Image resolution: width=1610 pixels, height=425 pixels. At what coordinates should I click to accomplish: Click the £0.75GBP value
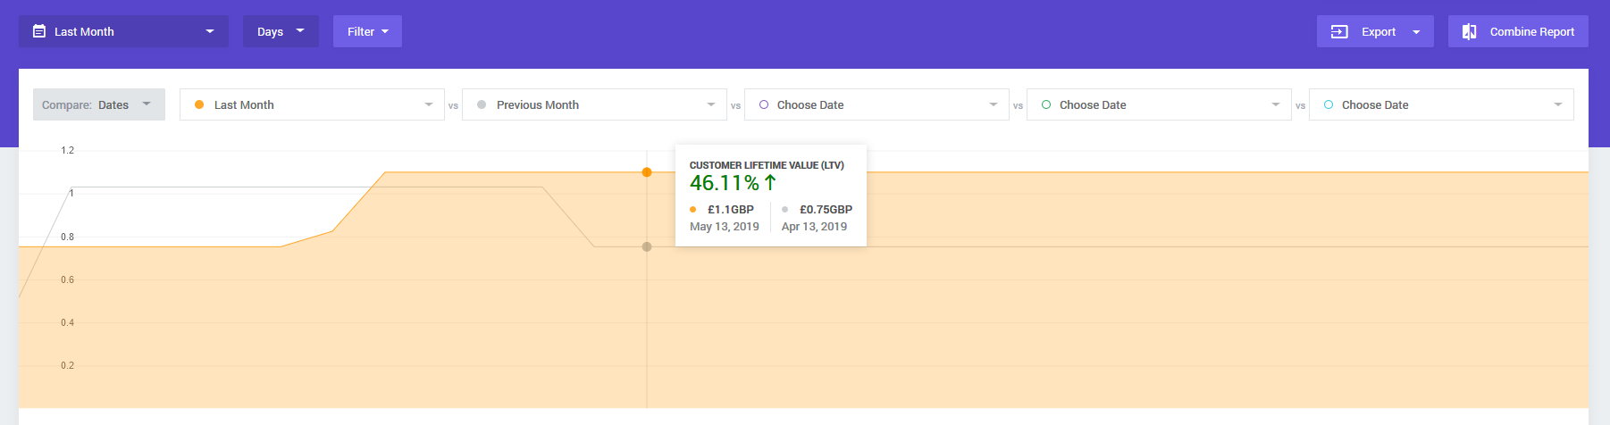(x=826, y=210)
